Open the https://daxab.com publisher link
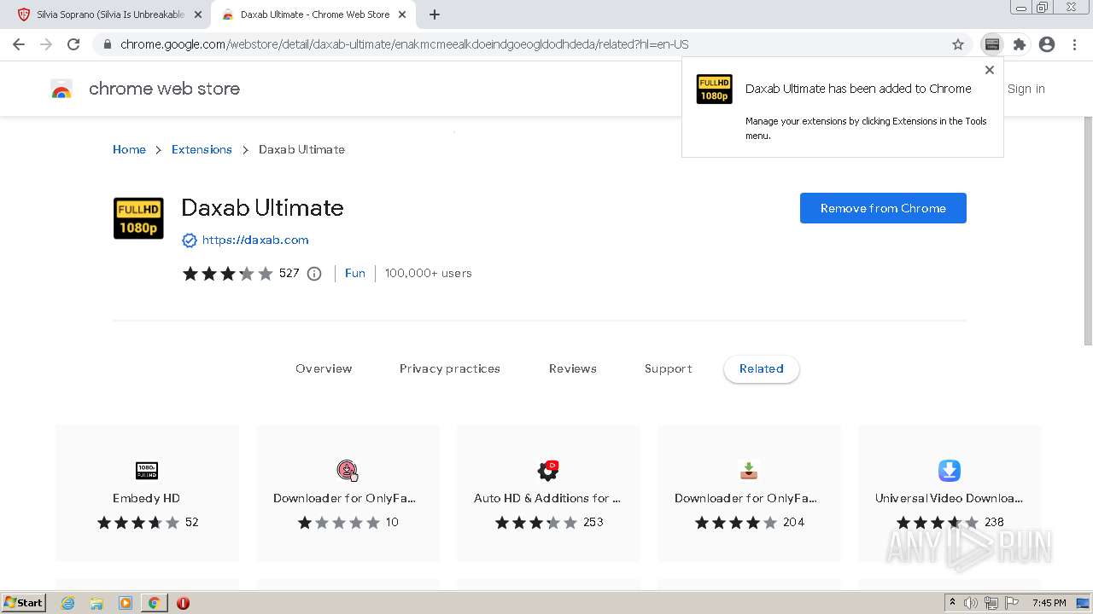The height and width of the screenshot is (614, 1093). (255, 240)
